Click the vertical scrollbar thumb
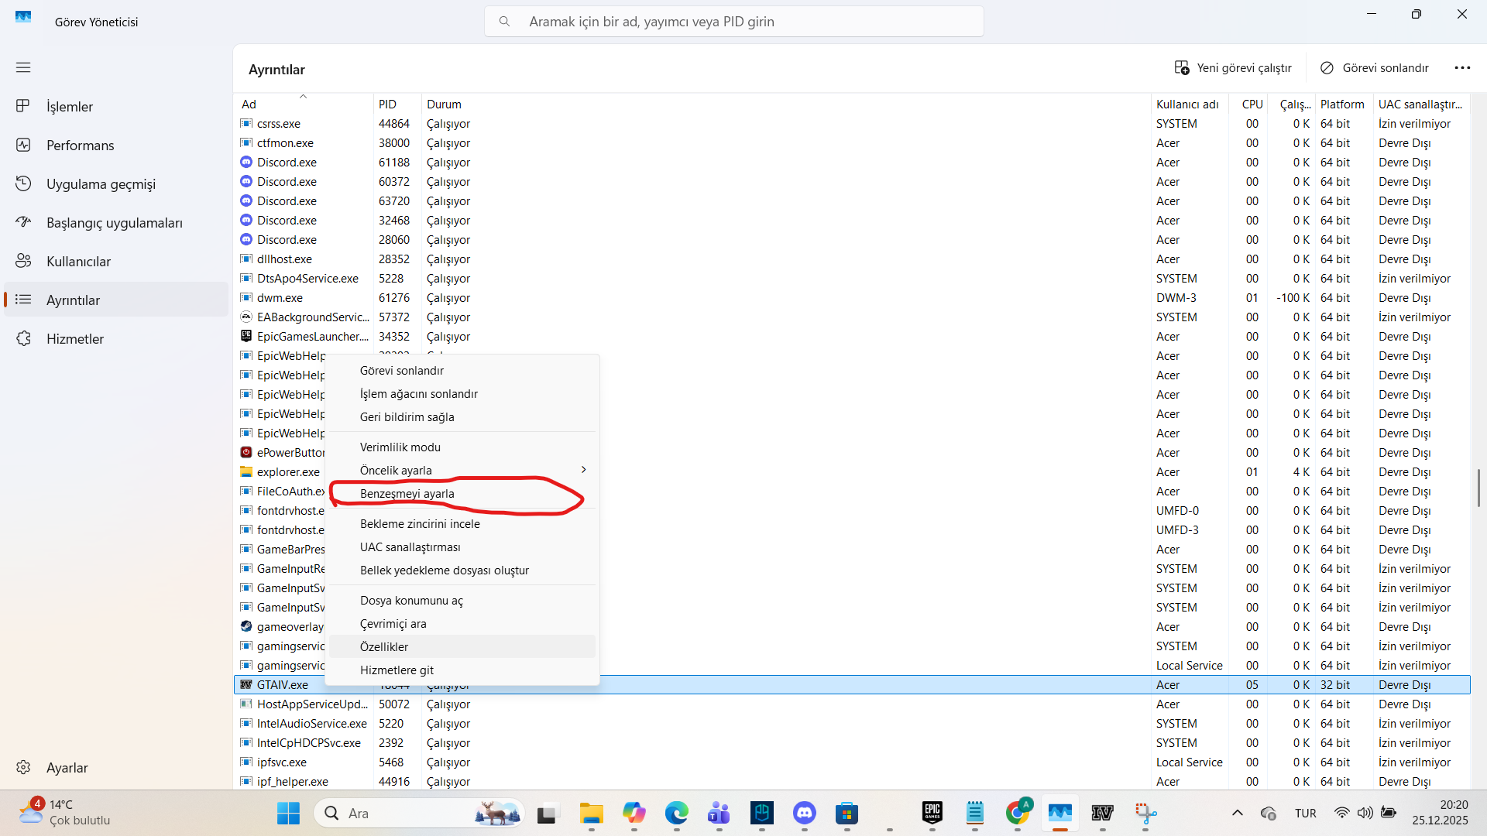Screen dimensions: 1487x836 (1478, 488)
